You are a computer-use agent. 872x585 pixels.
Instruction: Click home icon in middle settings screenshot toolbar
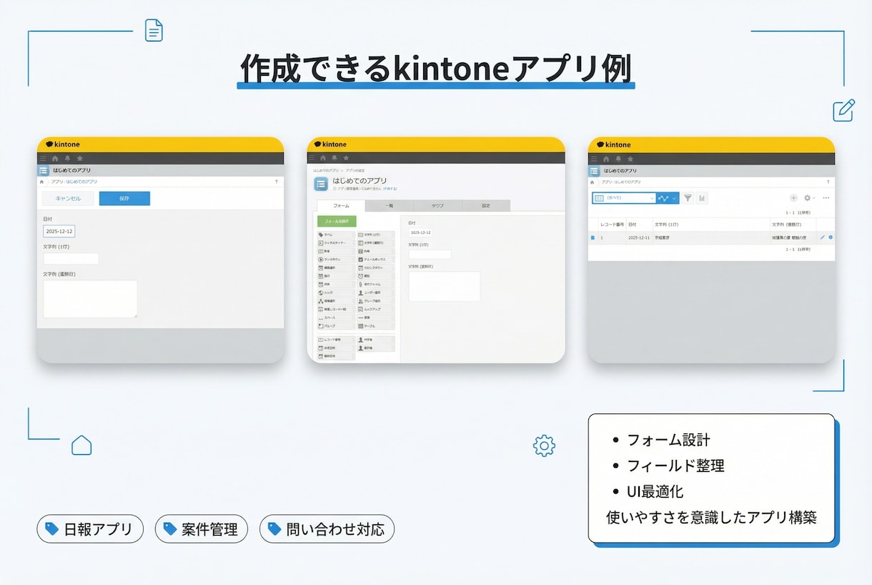[x=323, y=157]
